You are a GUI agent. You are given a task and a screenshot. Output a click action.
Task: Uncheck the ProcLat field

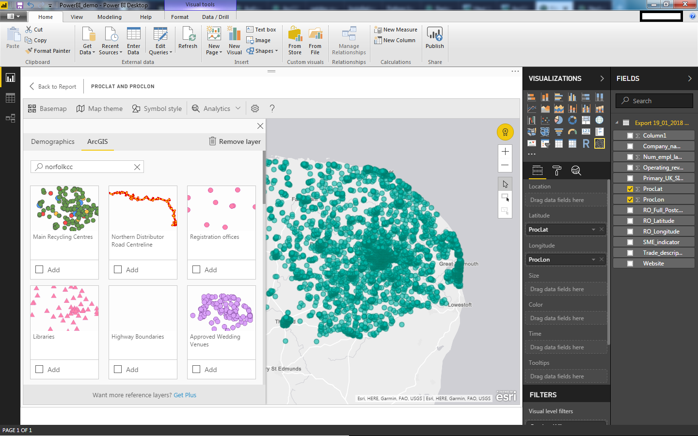[630, 189]
